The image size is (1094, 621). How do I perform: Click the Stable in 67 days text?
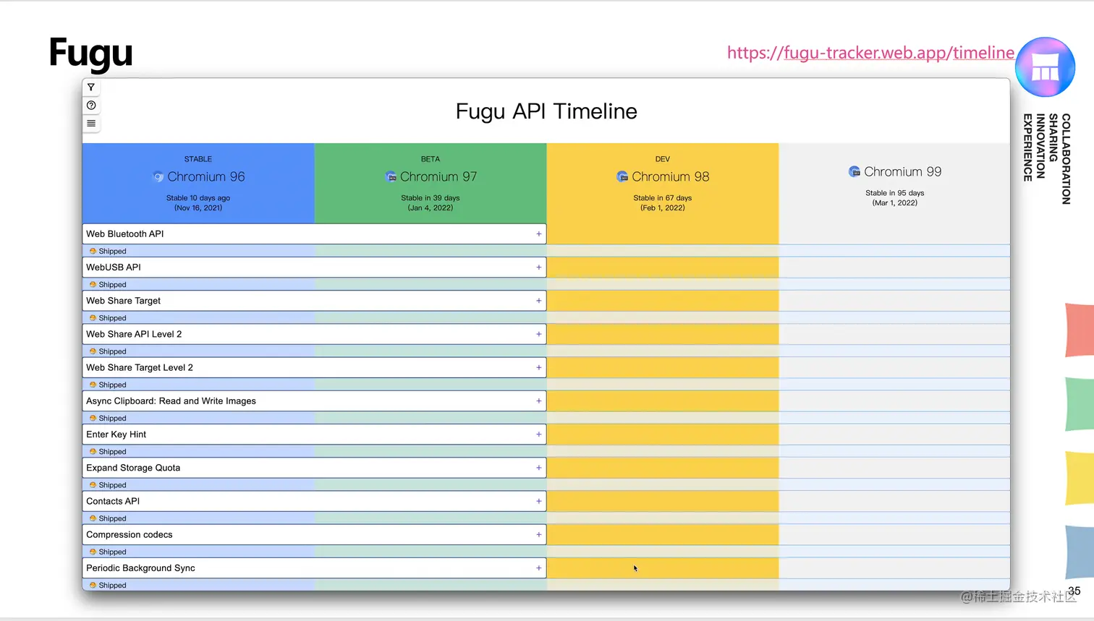[x=663, y=198]
